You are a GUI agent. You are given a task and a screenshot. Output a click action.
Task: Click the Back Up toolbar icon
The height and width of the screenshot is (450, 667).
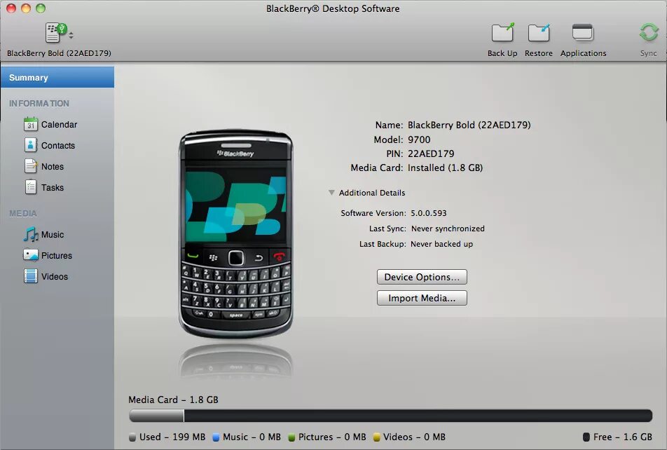click(502, 33)
